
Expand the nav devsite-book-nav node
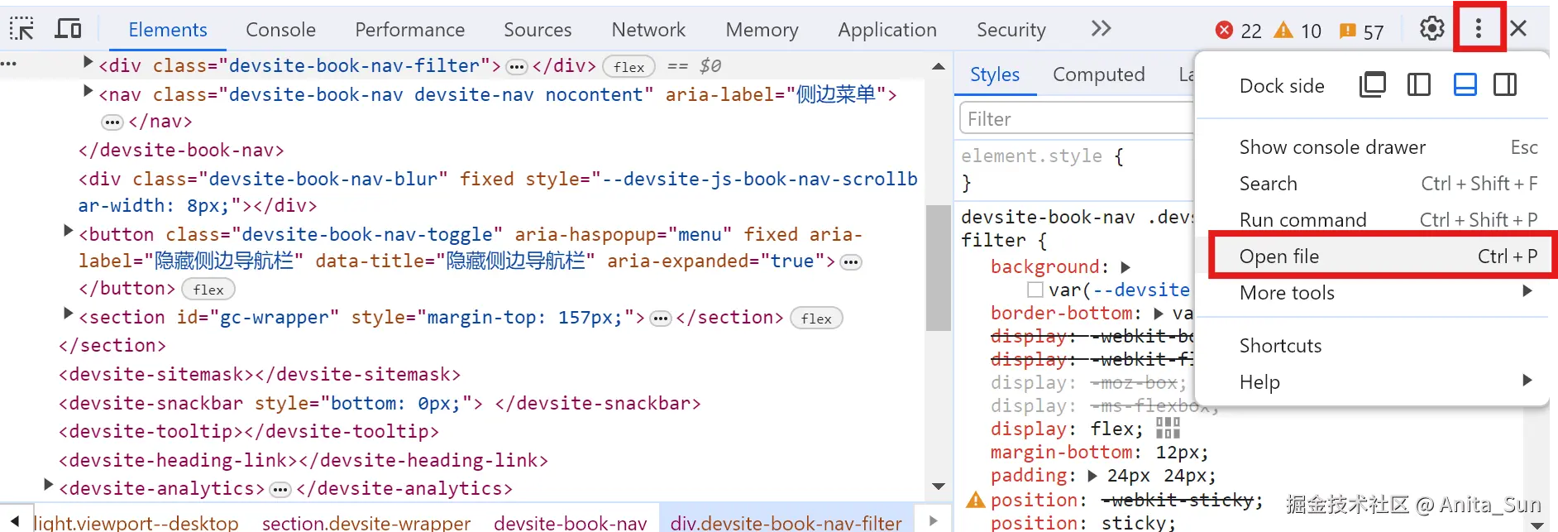tap(88, 91)
